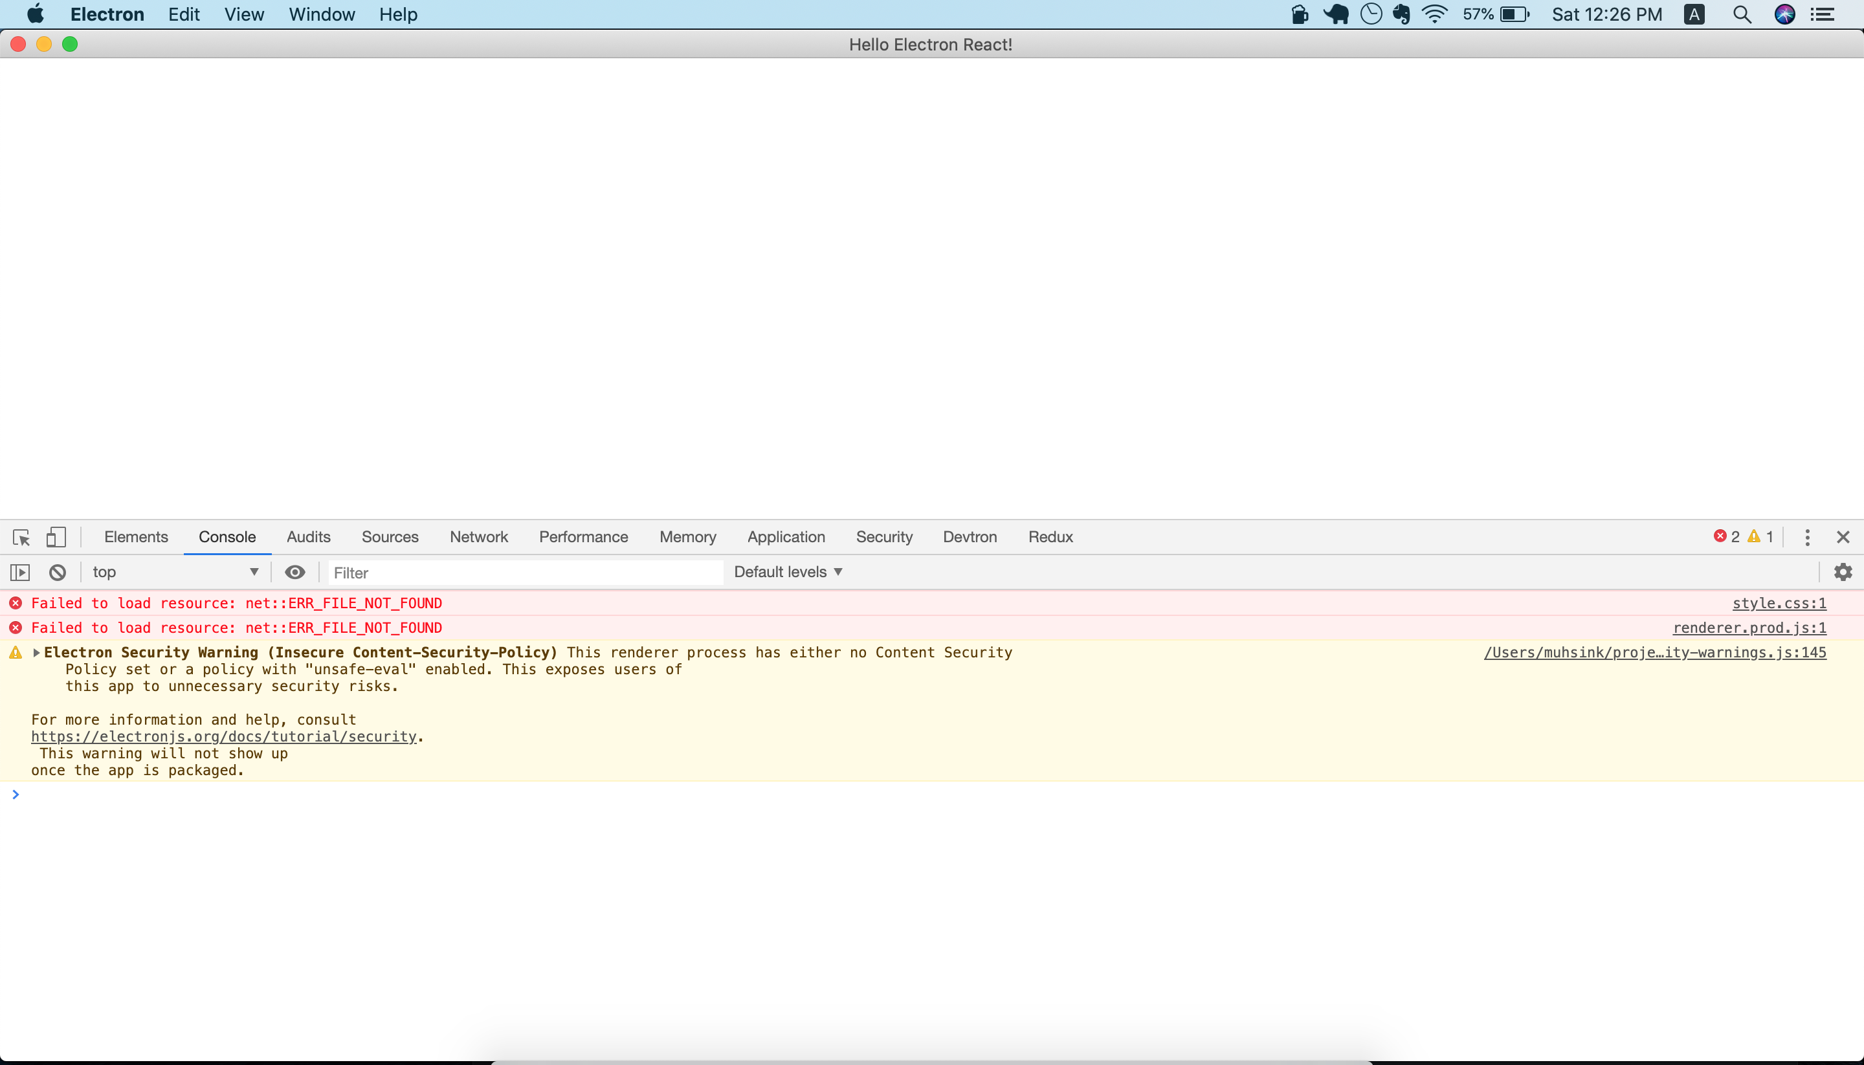The image size is (1864, 1065).
Task: Switch to the Network tab
Action: [x=478, y=536]
